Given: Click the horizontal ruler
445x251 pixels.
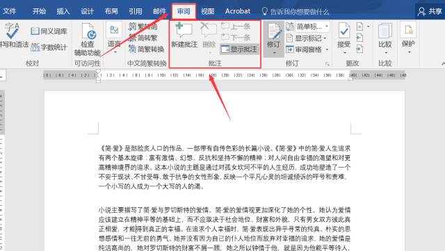Looking at the screenshot, I should (x=224, y=75).
